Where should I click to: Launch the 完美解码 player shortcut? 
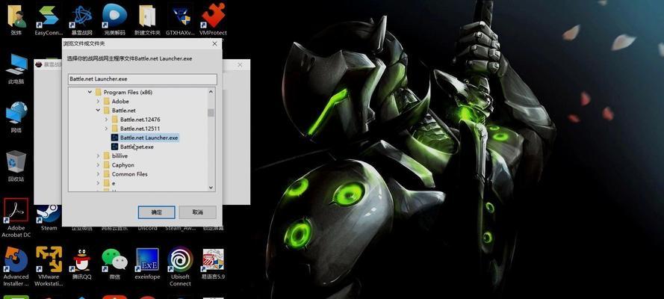[x=114, y=19]
